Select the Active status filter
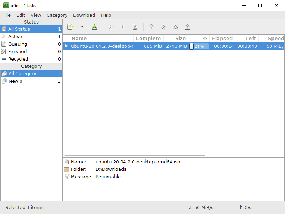The image size is (285, 214). (15, 36)
